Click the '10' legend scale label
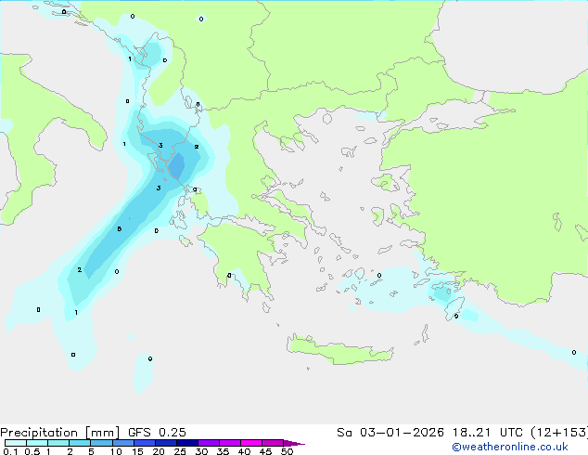Screen dimensions: 588x455 [116, 451]
